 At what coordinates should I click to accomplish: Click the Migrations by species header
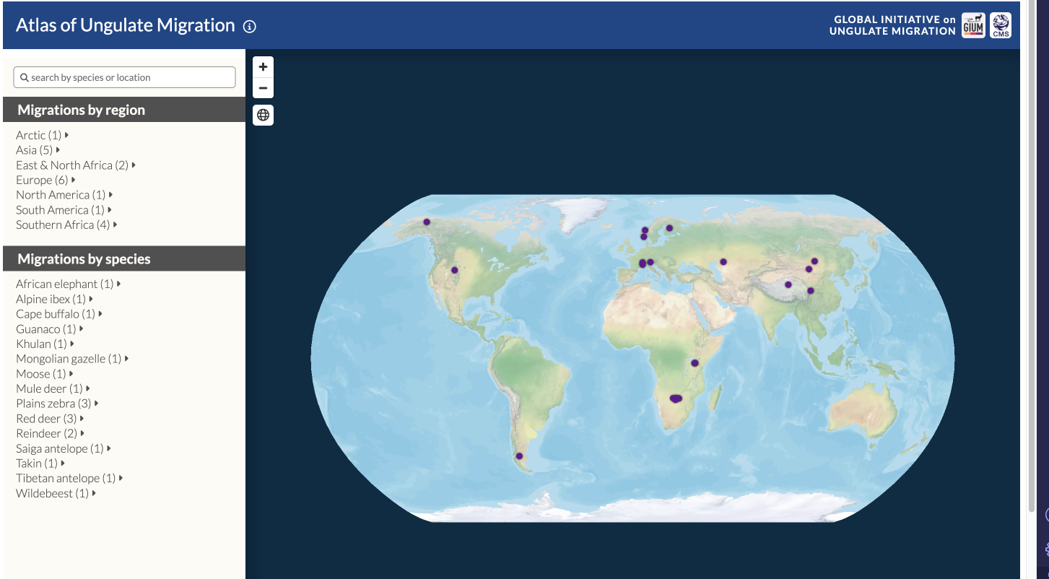pos(124,258)
